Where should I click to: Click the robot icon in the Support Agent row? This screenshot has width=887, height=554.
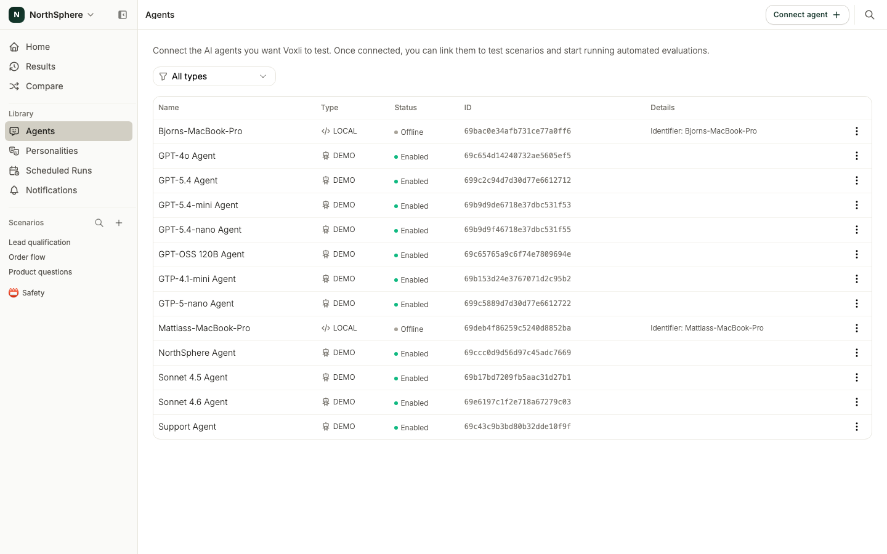coord(326,427)
